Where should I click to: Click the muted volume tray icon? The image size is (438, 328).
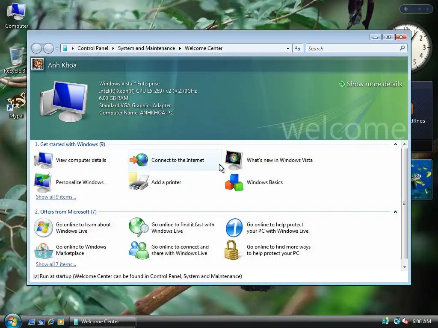pyautogui.click(x=405, y=321)
